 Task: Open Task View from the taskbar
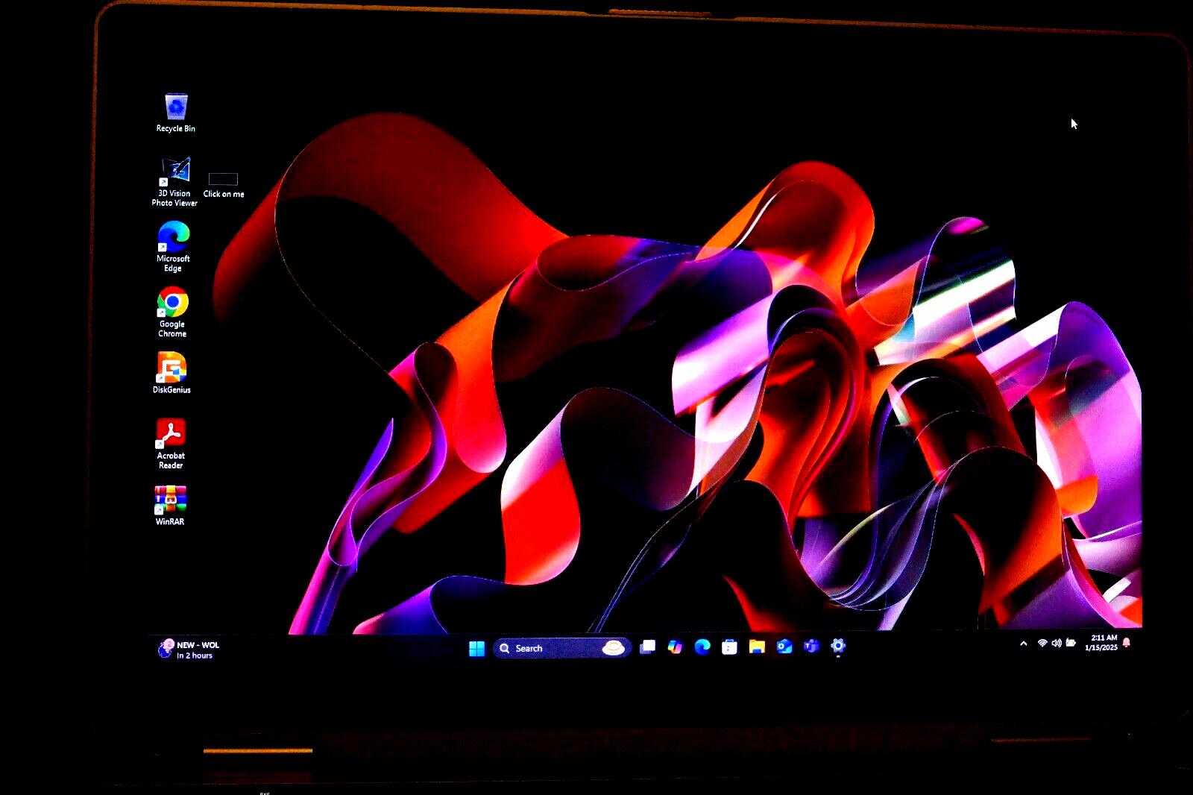pos(648,647)
